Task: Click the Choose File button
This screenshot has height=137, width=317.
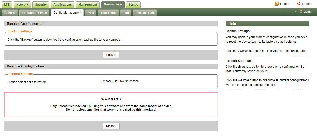Action: coord(109,81)
